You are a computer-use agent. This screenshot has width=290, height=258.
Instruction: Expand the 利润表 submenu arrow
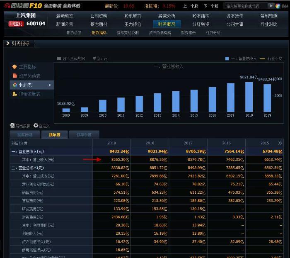tap(50, 85)
